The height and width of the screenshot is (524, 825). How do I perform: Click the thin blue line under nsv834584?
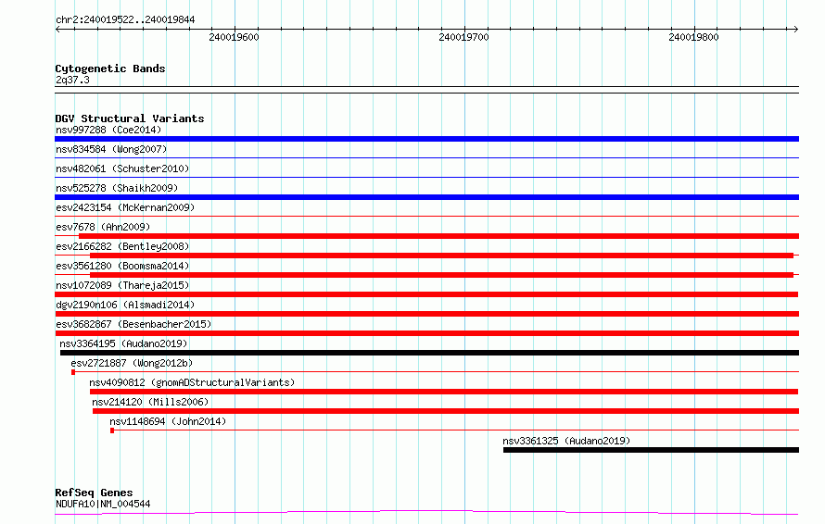point(426,157)
